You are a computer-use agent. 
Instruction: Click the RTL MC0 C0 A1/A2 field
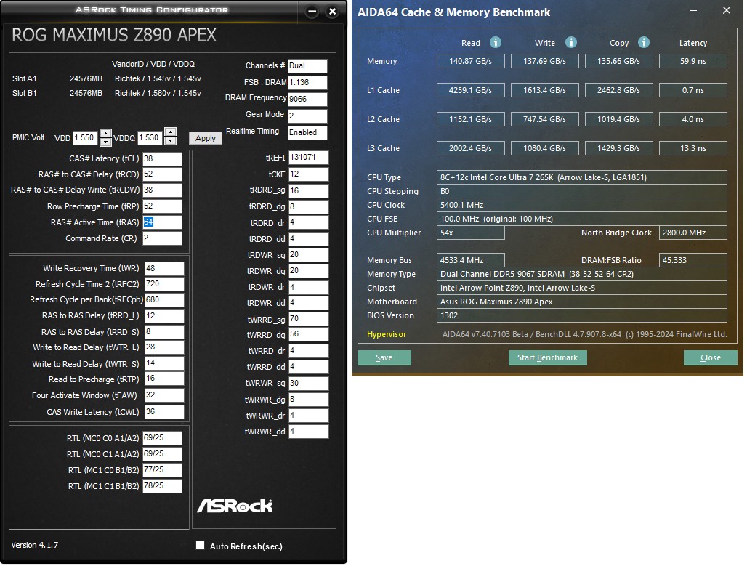click(162, 438)
